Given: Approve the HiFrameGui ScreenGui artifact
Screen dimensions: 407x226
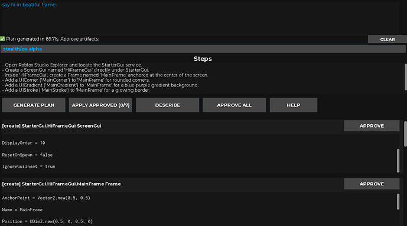Looking at the screenshot, I should tap(372, 126).
